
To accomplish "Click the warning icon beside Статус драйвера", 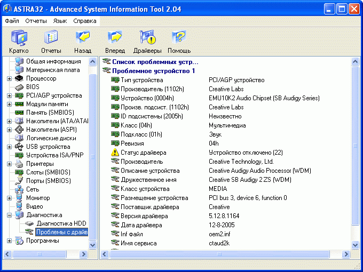I will click(115, 153).
